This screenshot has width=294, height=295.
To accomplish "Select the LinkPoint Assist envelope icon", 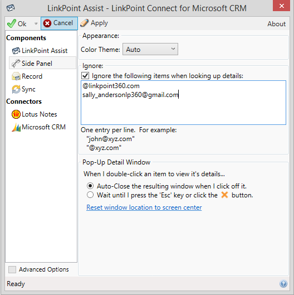I will coord(16,51).
